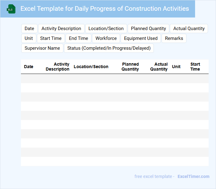Click the Date column header
The width and height of the screenshot is (216, 189).
point(29,67)
